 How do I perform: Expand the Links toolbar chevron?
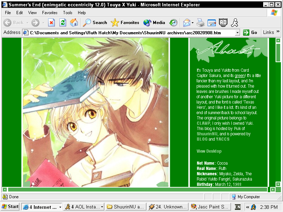point(278,31)
